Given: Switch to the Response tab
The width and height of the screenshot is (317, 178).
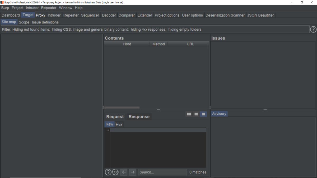Looking at the screenshot, I should pos(139,117).
